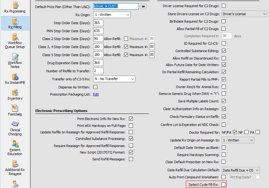Screen dimensions: 269x188
Task: Uncheck Class 5 Allow Refill checkbox
Action: tap(126, 55)
